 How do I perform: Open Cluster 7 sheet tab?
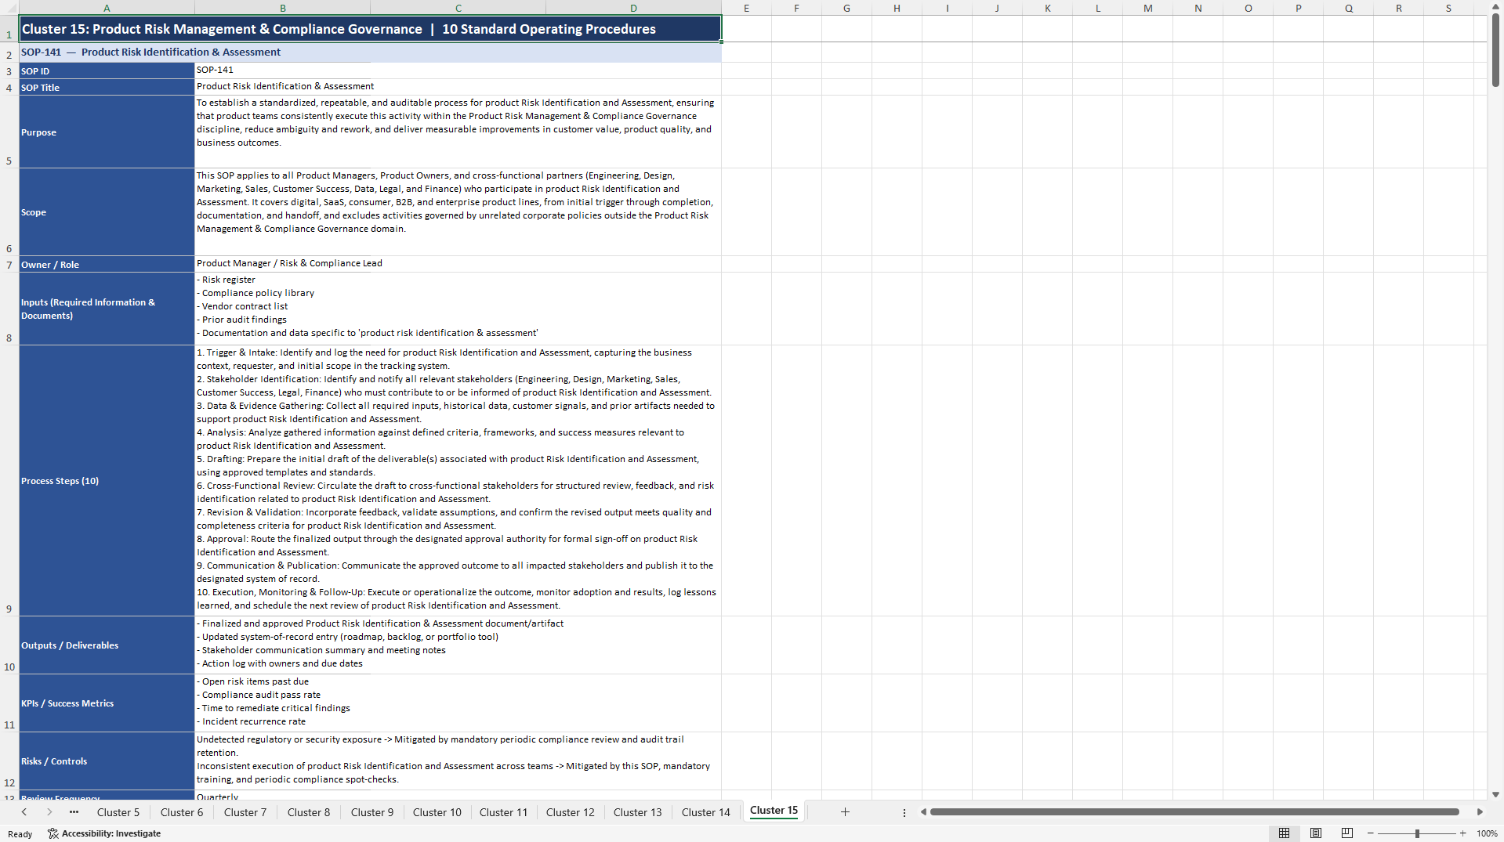click(x=245, y=812)
